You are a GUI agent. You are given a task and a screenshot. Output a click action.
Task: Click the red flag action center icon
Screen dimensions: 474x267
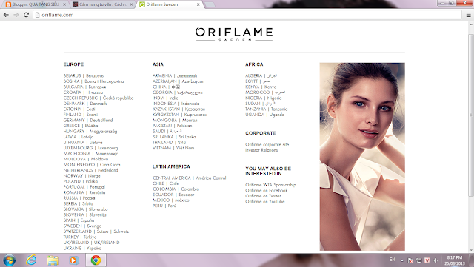click(x=410, y=260)
